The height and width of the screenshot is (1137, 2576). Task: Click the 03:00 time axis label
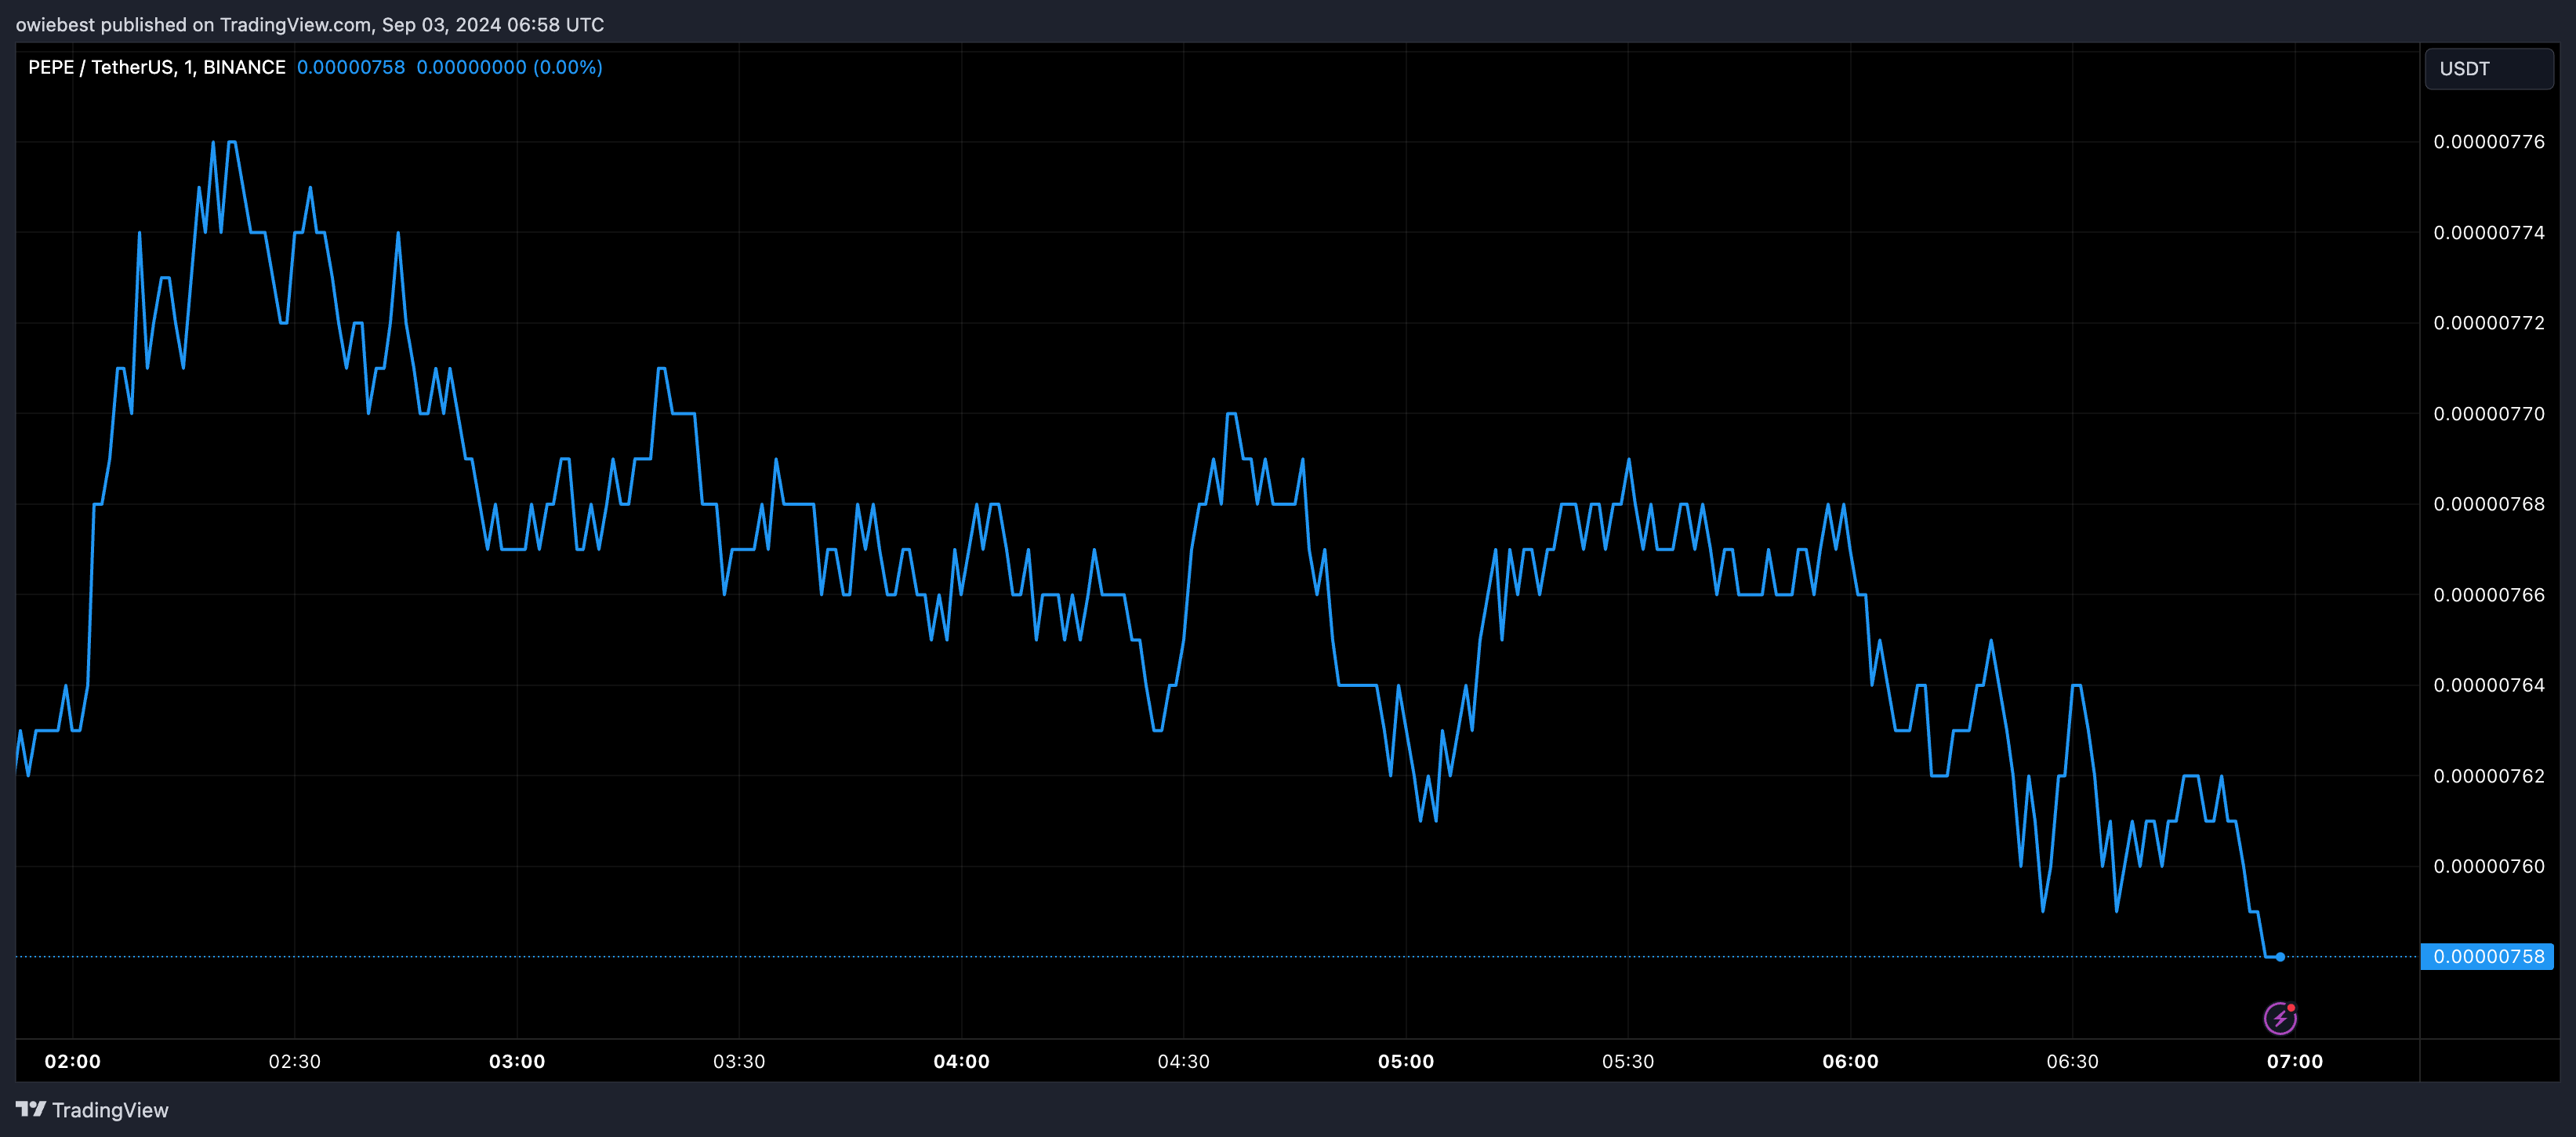click(517, 1061)
